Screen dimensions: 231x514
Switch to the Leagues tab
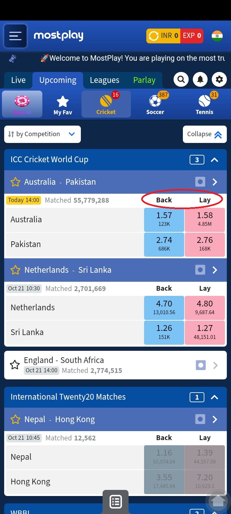[x=105, y=80]
